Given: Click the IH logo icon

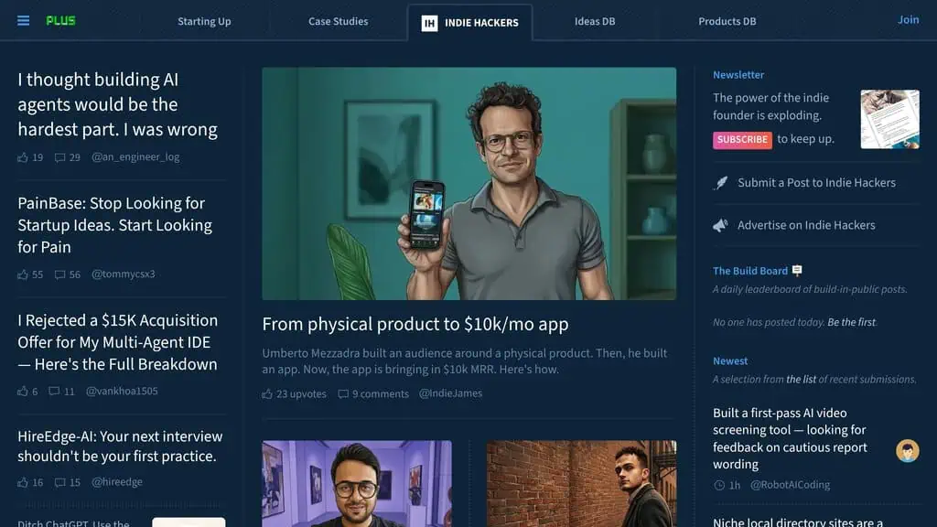Looking at the screenshot, I should [x=429, y=23].
